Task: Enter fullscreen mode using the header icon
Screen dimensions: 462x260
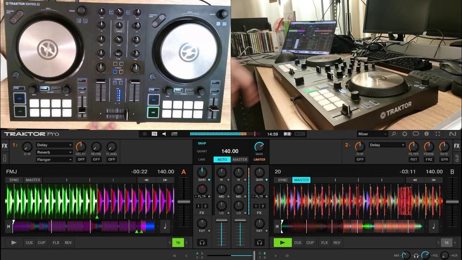Action: 438,134
